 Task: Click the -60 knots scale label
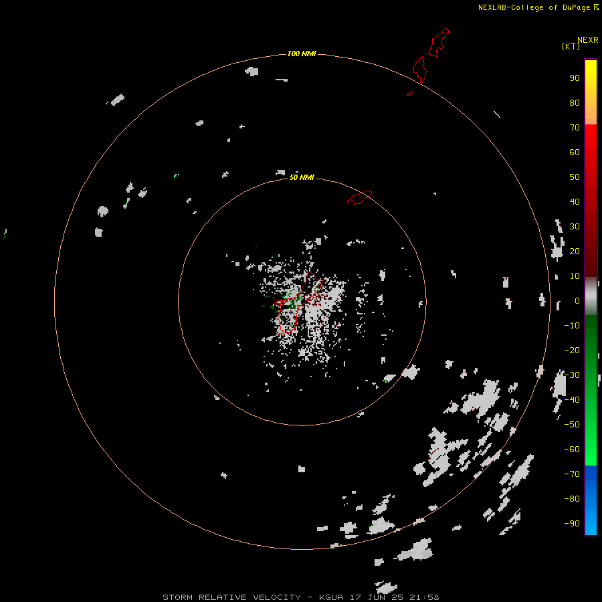click(572, 449)
